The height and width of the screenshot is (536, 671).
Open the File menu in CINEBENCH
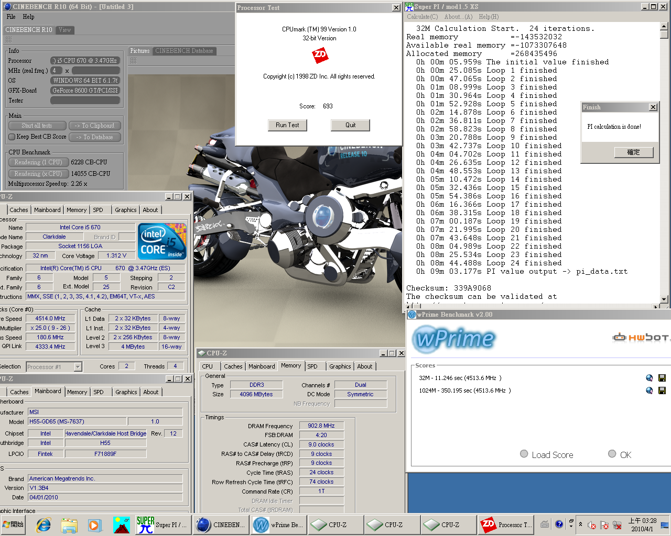click(11, 17)
